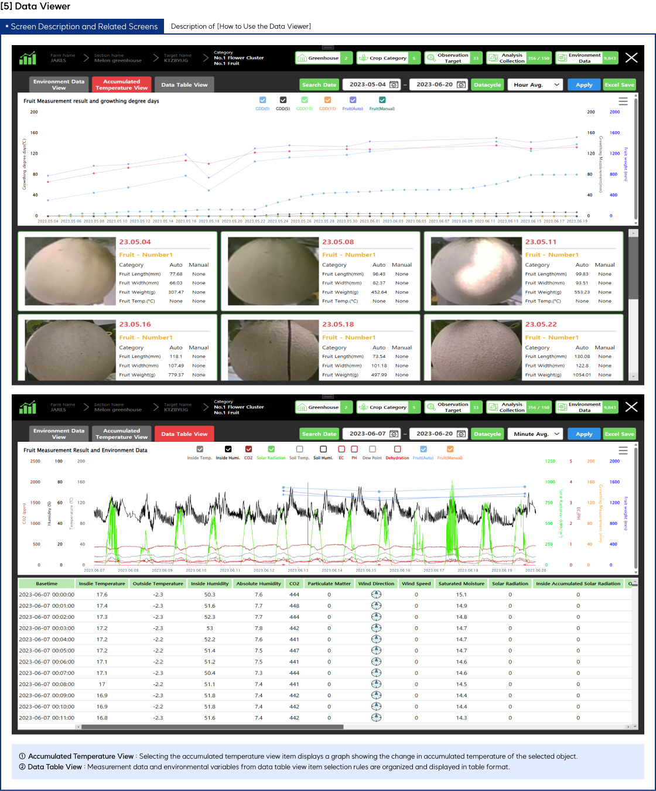The height and width of the screenshot is (791, 656).
Task: Click wind direction icon in 00:03:00 row
Action: pyautogui.click(x=376, y=628)
